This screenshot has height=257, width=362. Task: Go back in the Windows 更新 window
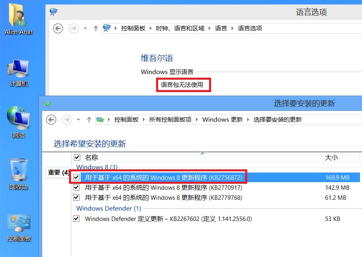pyautogui.click(x=51, y=120)
